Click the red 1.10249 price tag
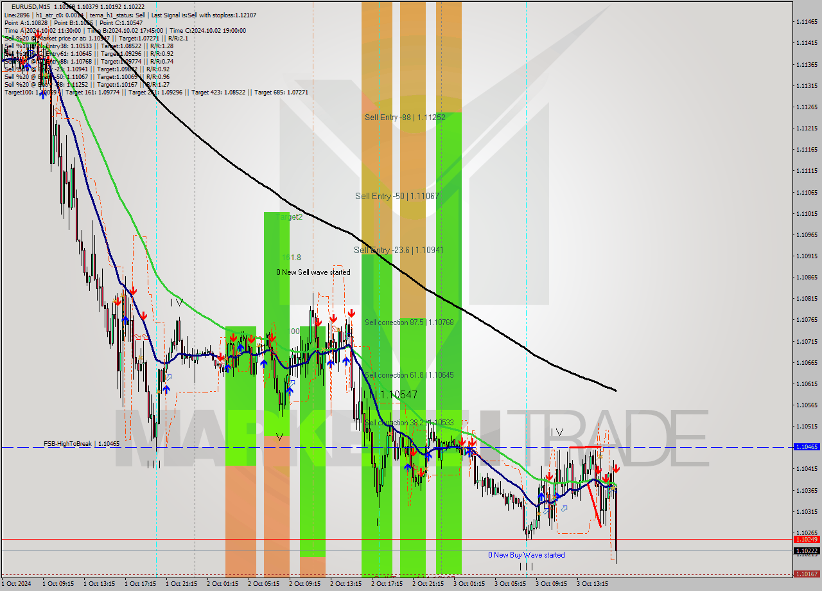822x591 pixels. coord(807,540)
